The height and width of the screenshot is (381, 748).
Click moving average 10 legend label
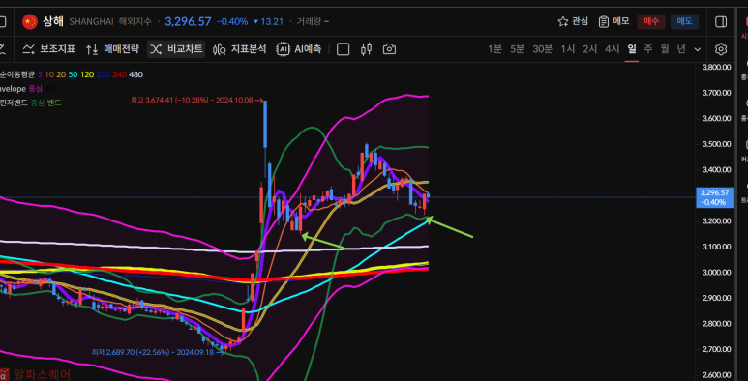(x=49, y=74)
